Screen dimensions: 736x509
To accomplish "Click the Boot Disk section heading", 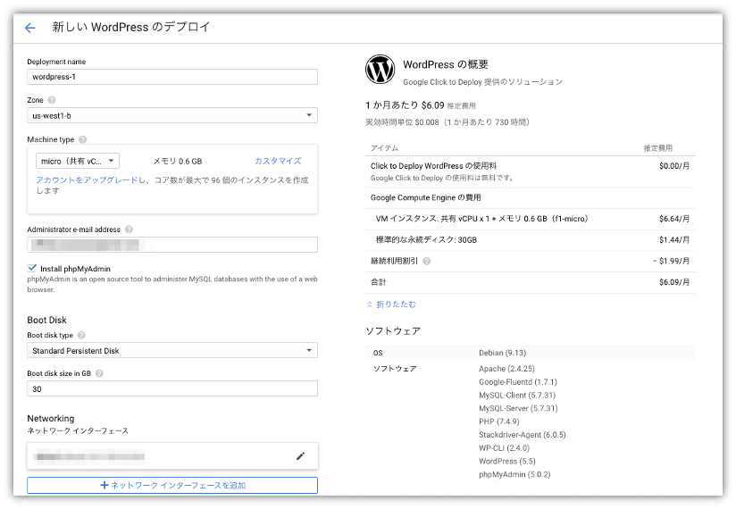I will point(47,320).
